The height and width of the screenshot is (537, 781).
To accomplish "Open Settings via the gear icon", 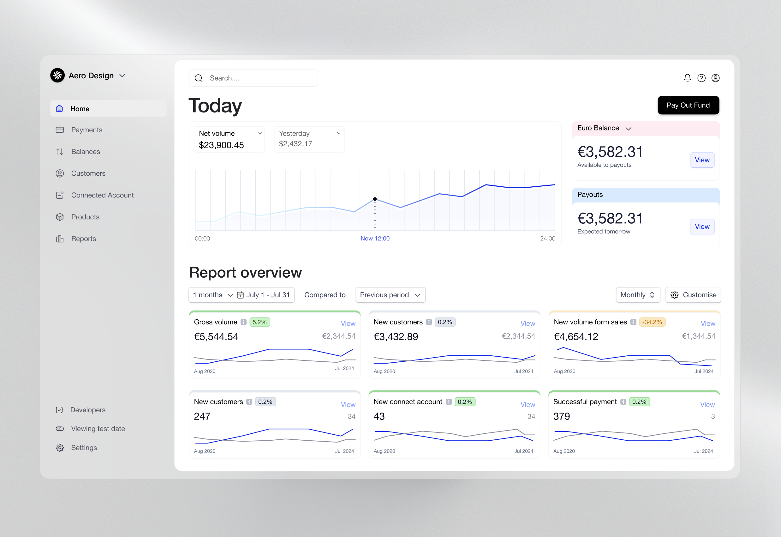I will click(84, 448).
